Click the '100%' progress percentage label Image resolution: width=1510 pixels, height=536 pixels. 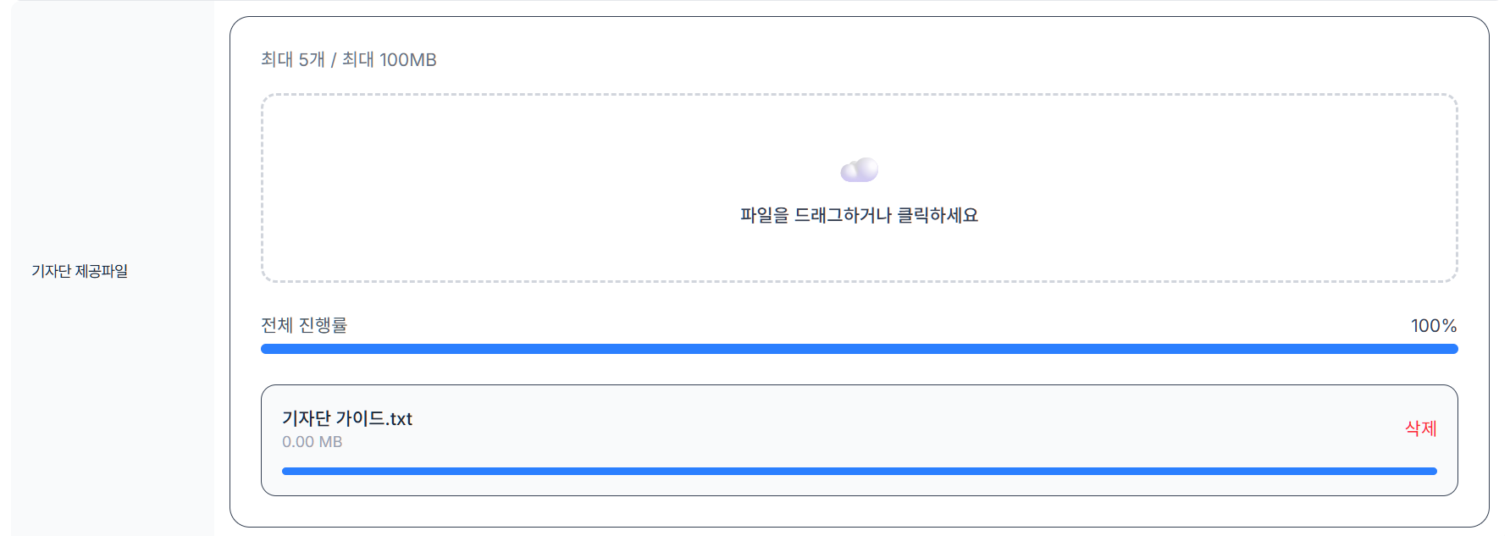[1433, 324]
